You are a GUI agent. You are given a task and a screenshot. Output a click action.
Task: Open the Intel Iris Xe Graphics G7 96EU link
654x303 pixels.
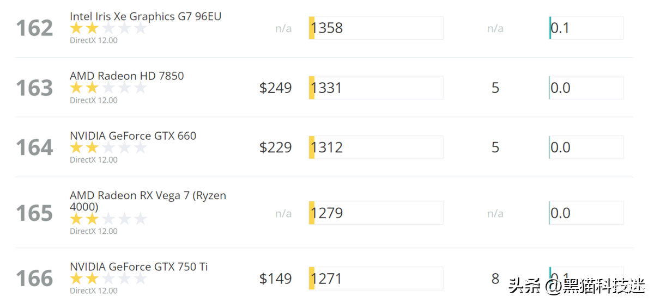click(x=146, y=16)
